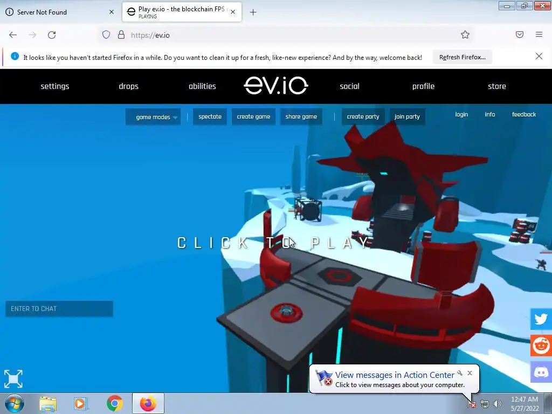The image size is (552, 414).
Task: Open the settings menu
Action: pos(55,86)
